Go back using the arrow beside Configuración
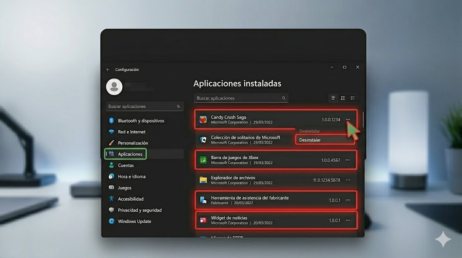Image resolution: width=462 pixels, height=258 pixels. pos(108,69)
